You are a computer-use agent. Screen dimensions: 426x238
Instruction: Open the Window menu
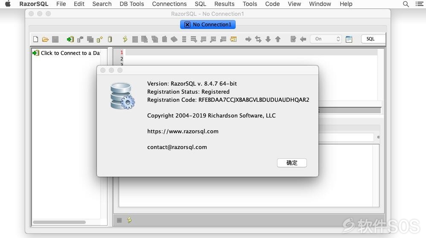click(x=320, y=4)
